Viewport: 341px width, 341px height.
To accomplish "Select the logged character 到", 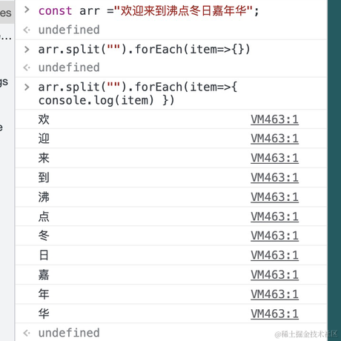I will [x=44, y=177].
